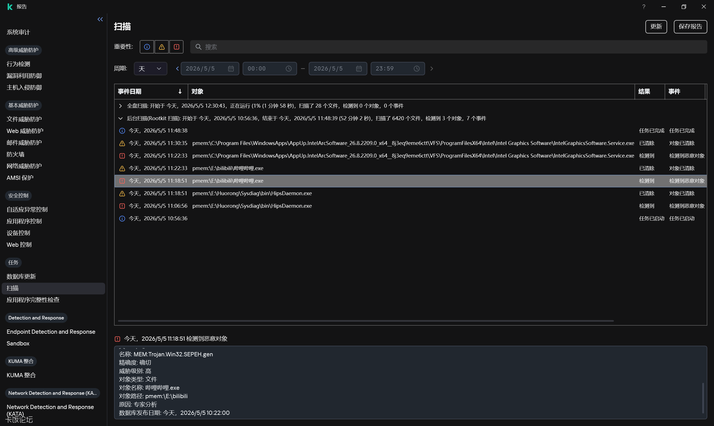Click the 更新 button
This screenshot has width=714, height=426.
(x=656, y=27)
